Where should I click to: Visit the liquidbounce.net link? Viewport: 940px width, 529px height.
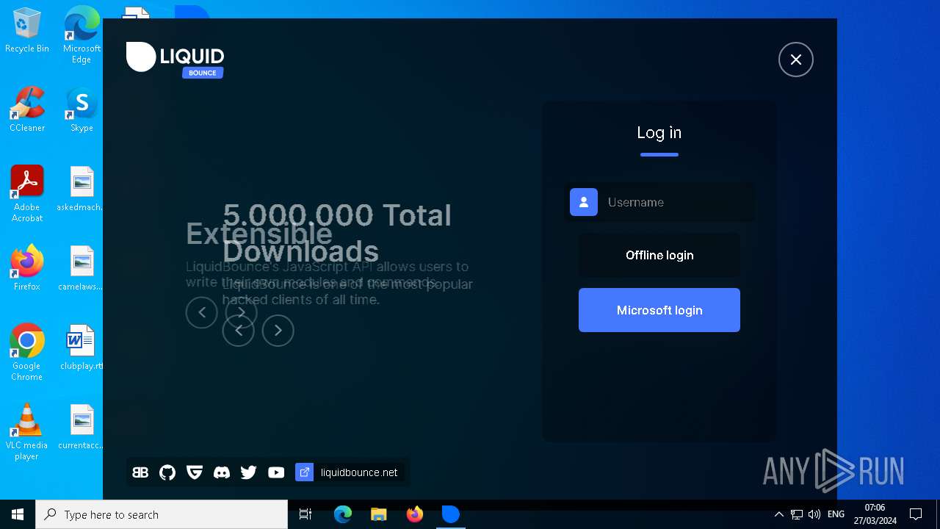click(359, 472)
